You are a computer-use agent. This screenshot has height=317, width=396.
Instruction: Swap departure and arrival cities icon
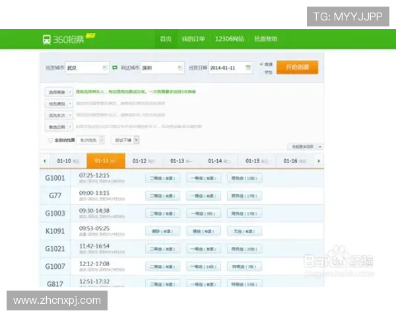tap(115, 67)
